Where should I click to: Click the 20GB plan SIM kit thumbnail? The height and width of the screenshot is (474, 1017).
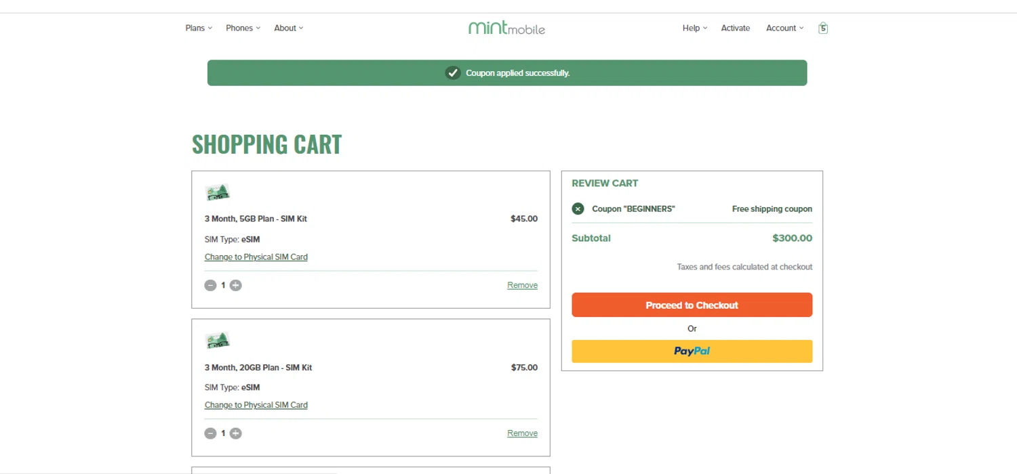218,341
